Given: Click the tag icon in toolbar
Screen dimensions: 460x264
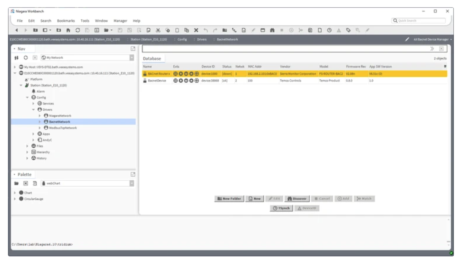Looking at the screenshot, I should 349,30.
